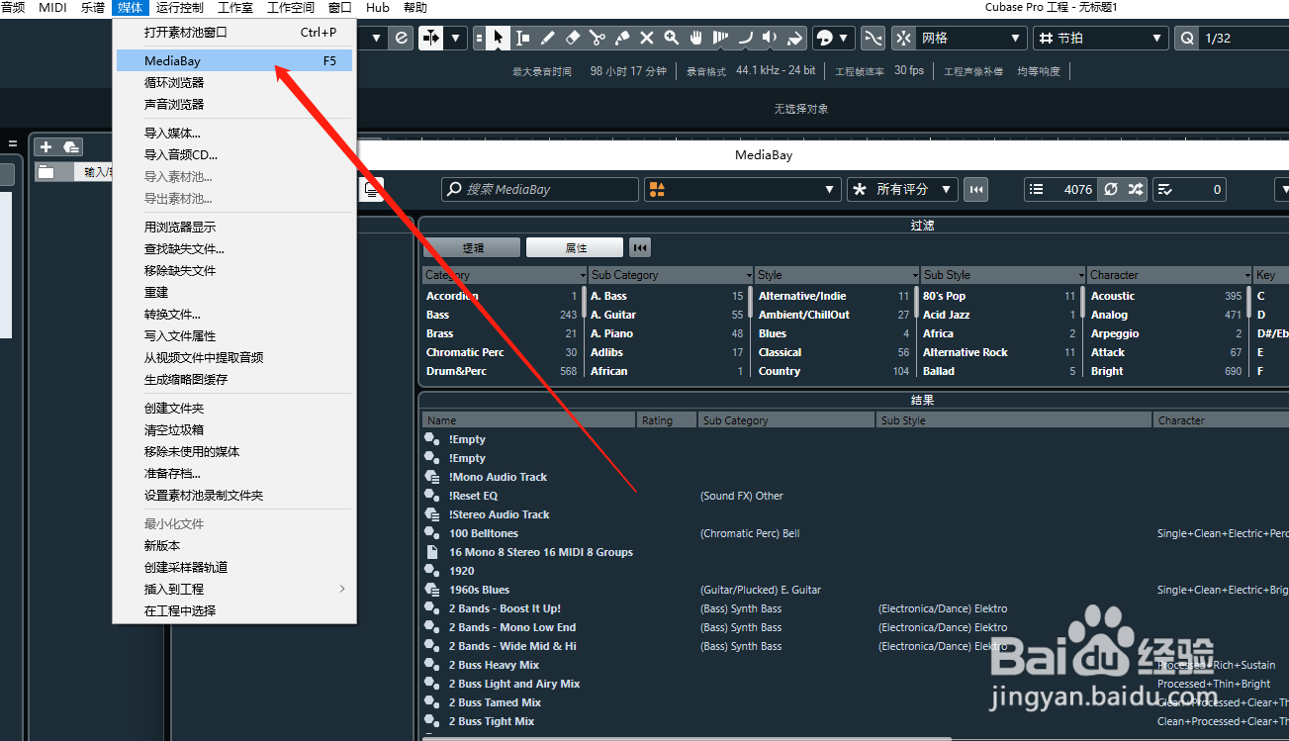Filter by Bright character

1166,371
